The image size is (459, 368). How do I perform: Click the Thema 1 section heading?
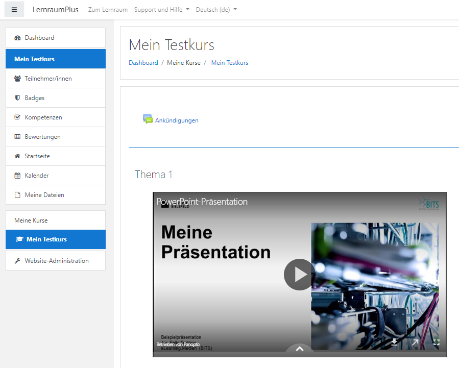click(153, 175)
